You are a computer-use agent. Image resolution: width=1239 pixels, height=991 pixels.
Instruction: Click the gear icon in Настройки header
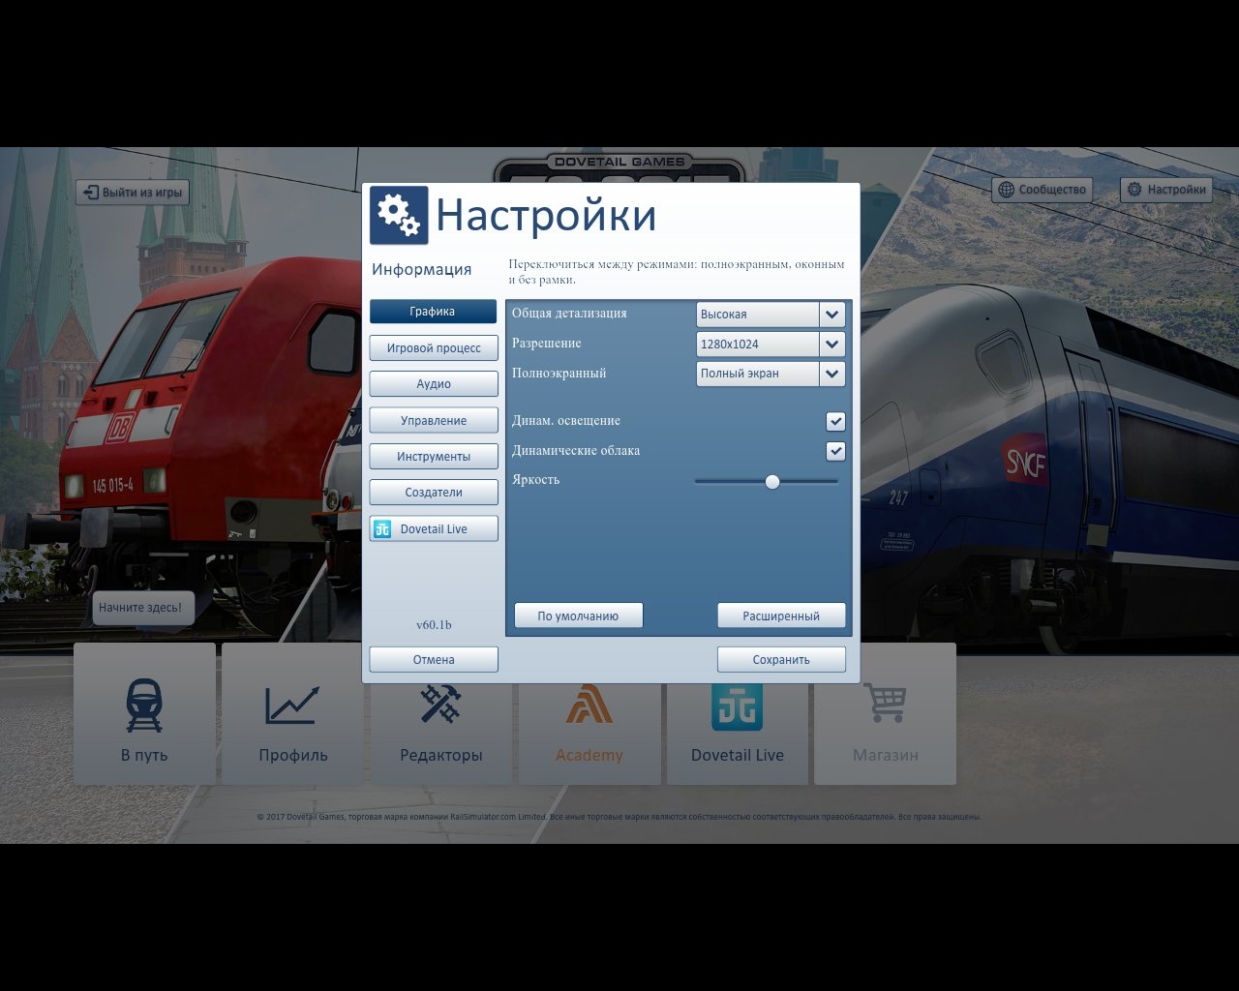click(x=399, y=215)
